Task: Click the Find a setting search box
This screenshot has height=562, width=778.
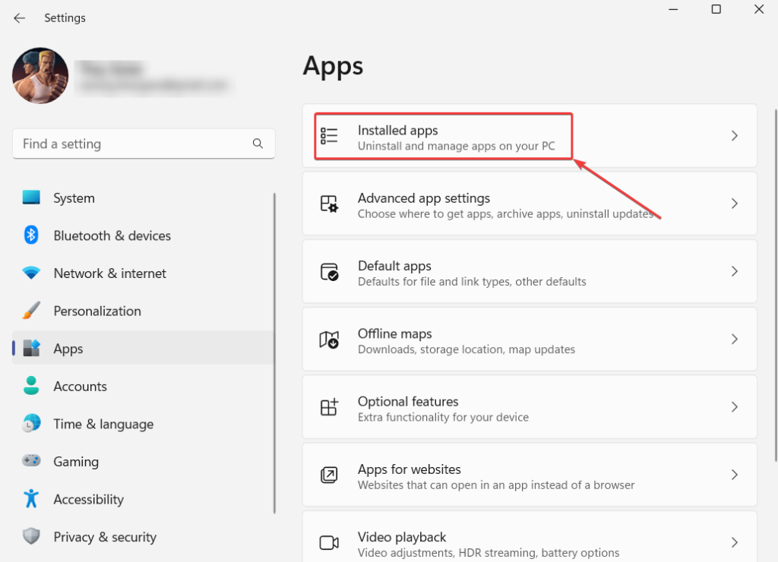Action: pos(144,144)
